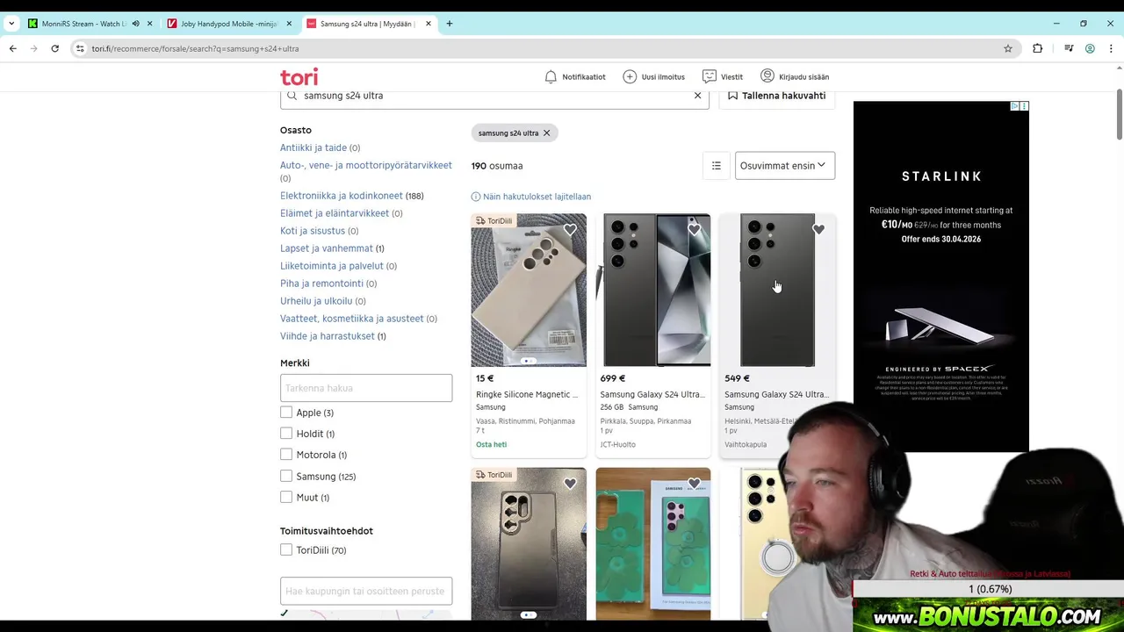1124x632 pixels.
Task: Open Chrome menu three dots
Action: (x=1111, y=48)
